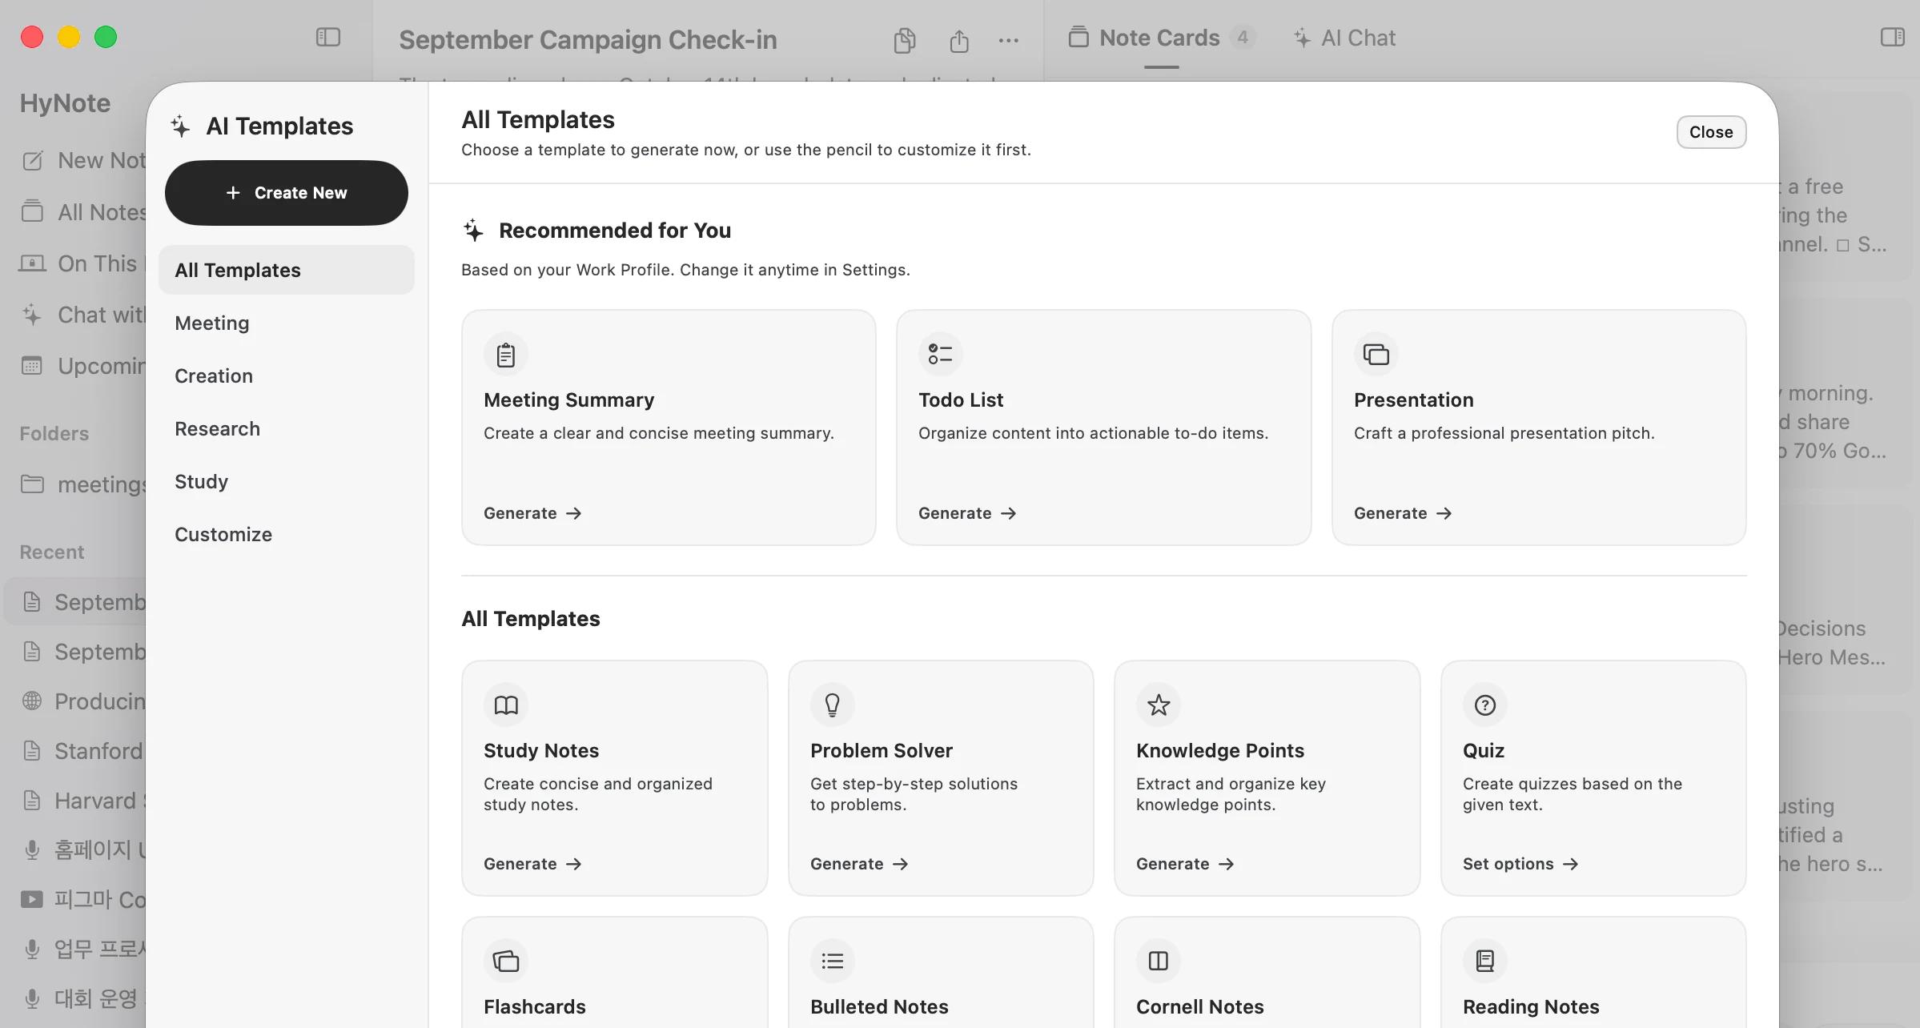The height and width of the screenshot is (1028, 1920).
Task: Click the Problem Solver lightbulb icon
Action: (x=833, y=705)
